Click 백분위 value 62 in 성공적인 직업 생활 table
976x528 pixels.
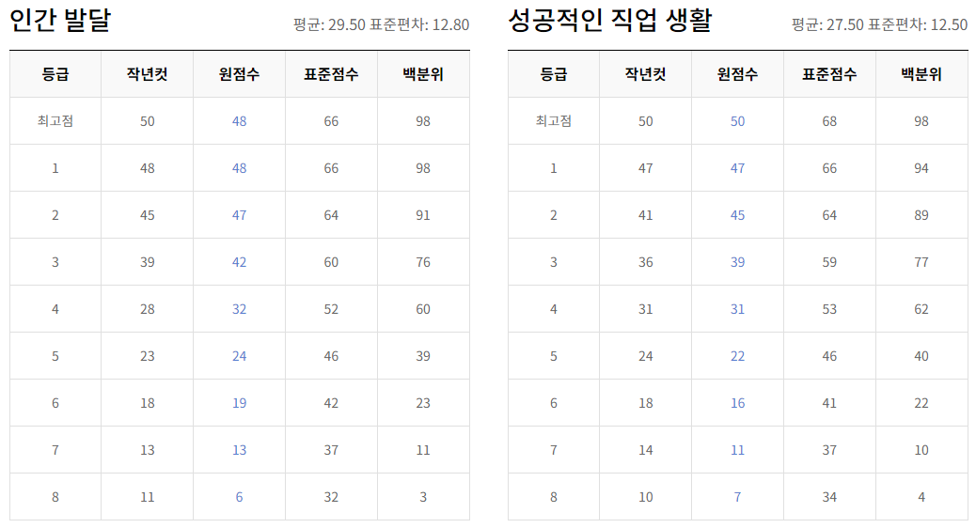[x=921, y=309]
